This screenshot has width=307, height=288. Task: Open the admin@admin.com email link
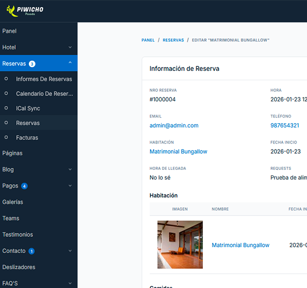174,125
